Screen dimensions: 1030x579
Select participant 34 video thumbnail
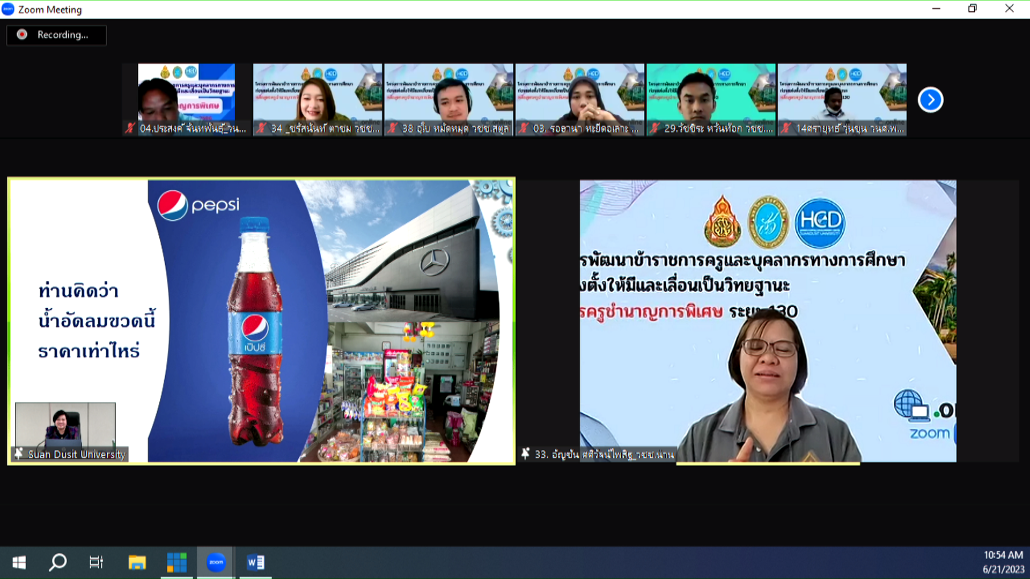[x=318, y=99]
